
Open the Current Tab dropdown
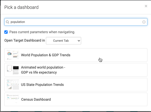click(x=63, y=41)
